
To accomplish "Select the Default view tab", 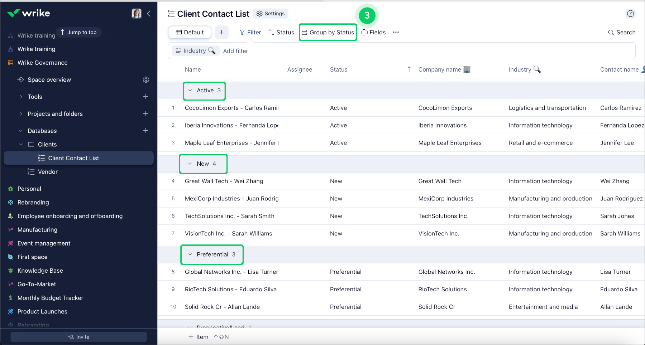I will click(x=190, y=32).
